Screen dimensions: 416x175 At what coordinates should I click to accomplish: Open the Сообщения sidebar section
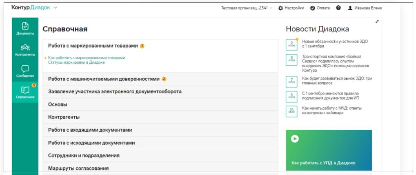25,71
